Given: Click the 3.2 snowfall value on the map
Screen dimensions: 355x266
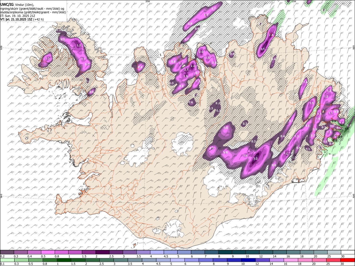Looking at the screenshot, I should tap(256, 158).
